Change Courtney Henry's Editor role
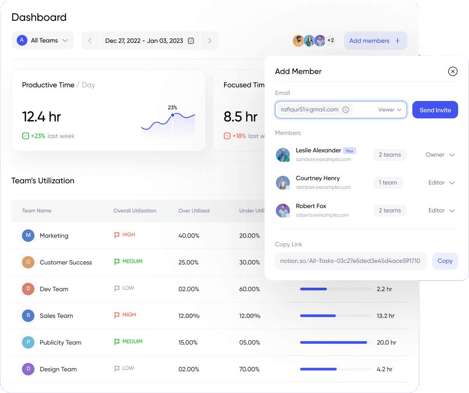Viewport: 469px width, 393px height. (x=441, y=183)
